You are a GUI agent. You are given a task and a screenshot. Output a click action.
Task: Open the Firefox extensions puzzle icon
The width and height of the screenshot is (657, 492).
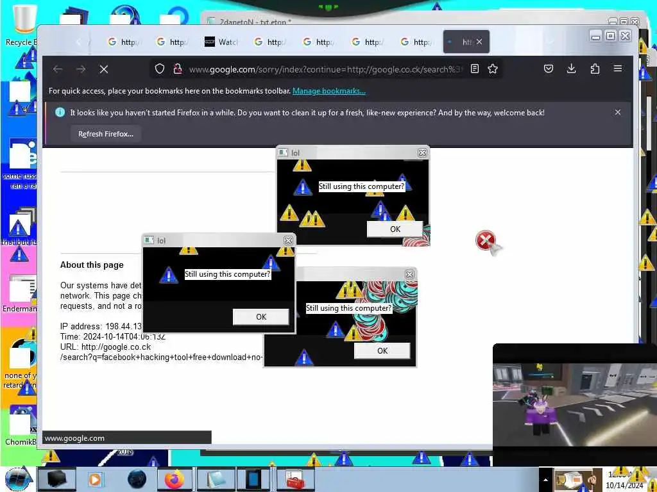click(595, 69)
